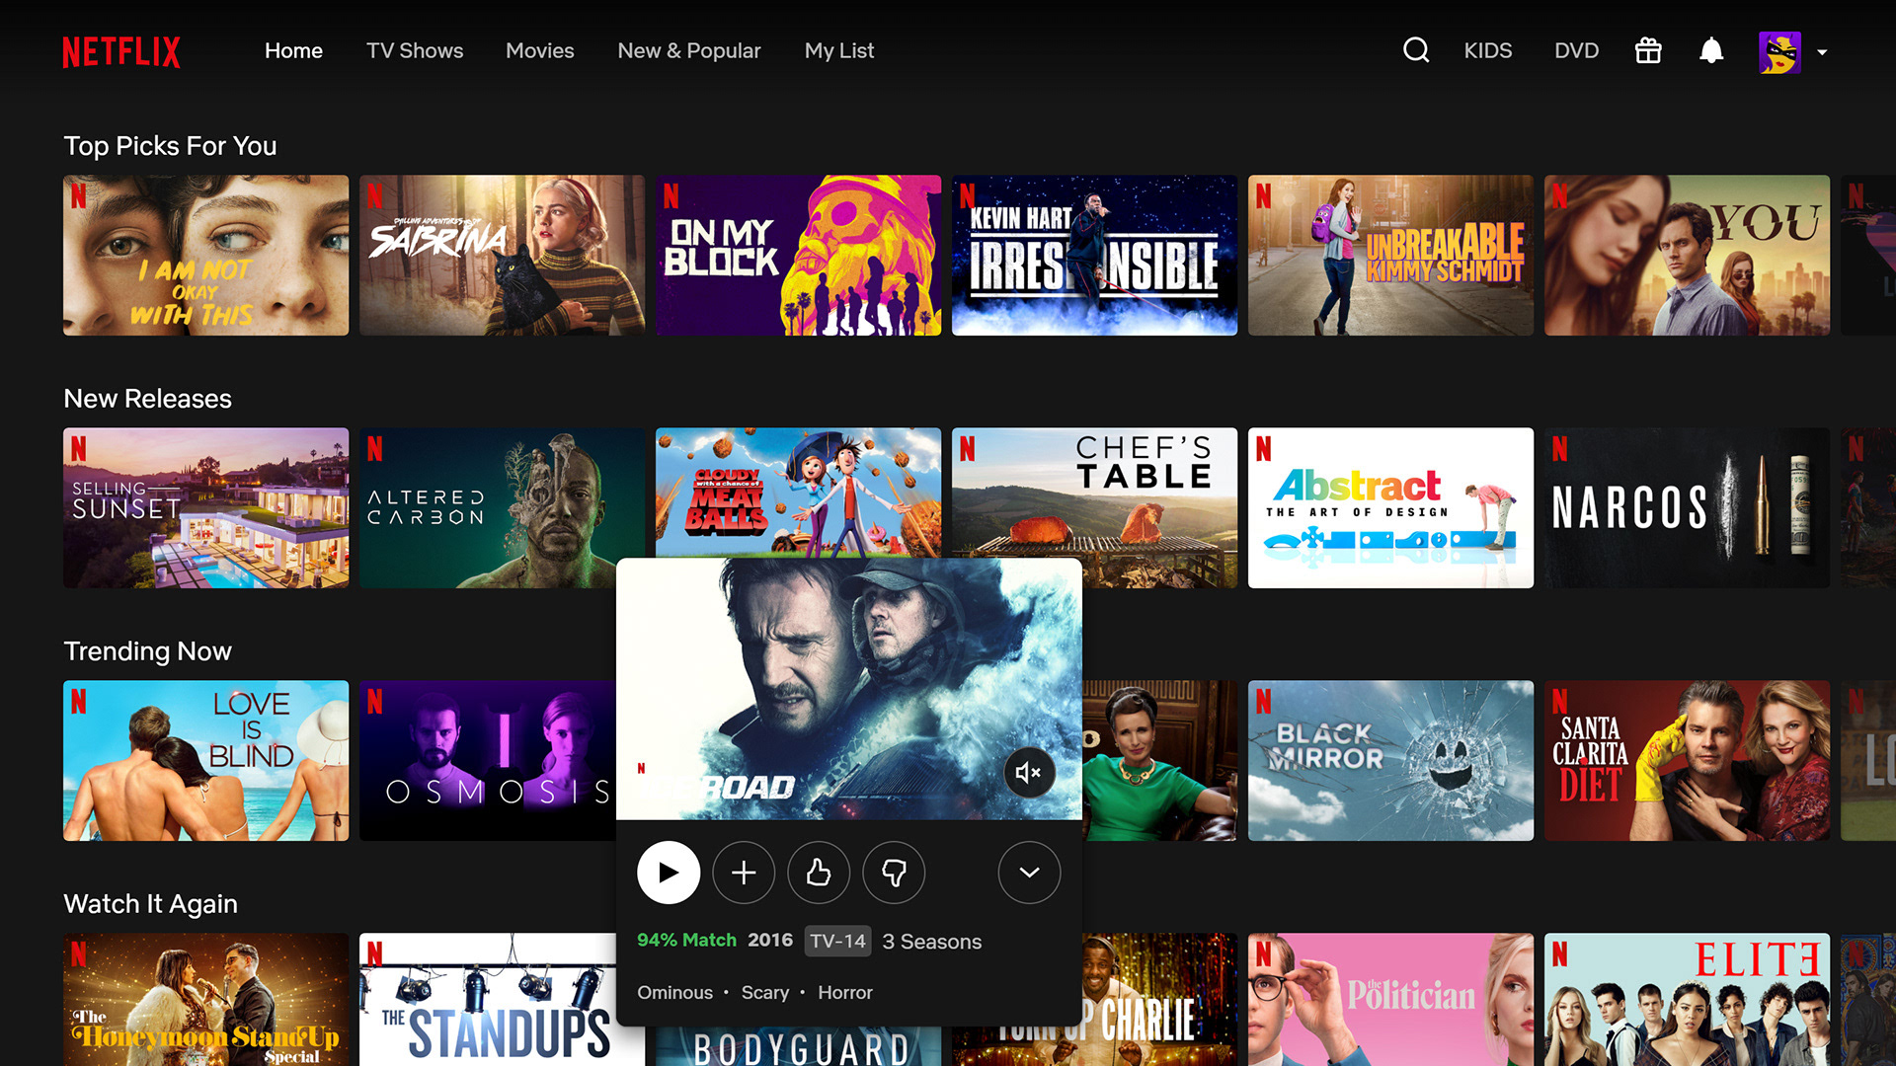Open the notifications bell

click(1711, 50)
